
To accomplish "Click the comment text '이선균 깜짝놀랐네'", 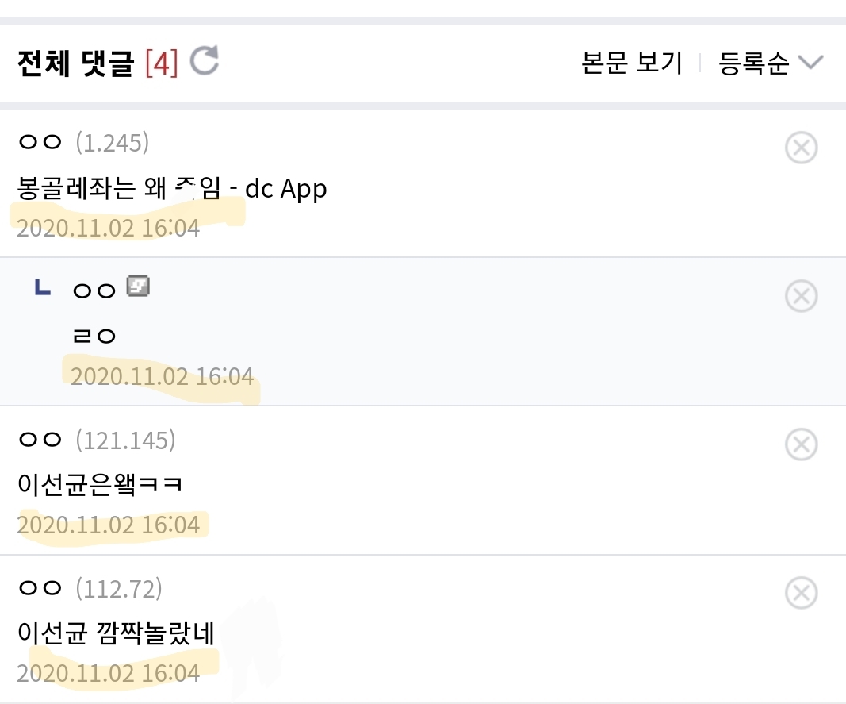I will coord(116,633).
